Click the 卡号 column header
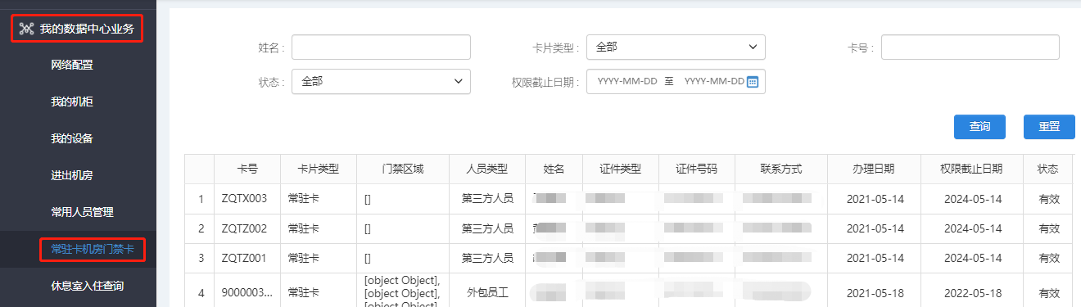The width and height of the screenshot is (1081, 307). coord(247,169)
